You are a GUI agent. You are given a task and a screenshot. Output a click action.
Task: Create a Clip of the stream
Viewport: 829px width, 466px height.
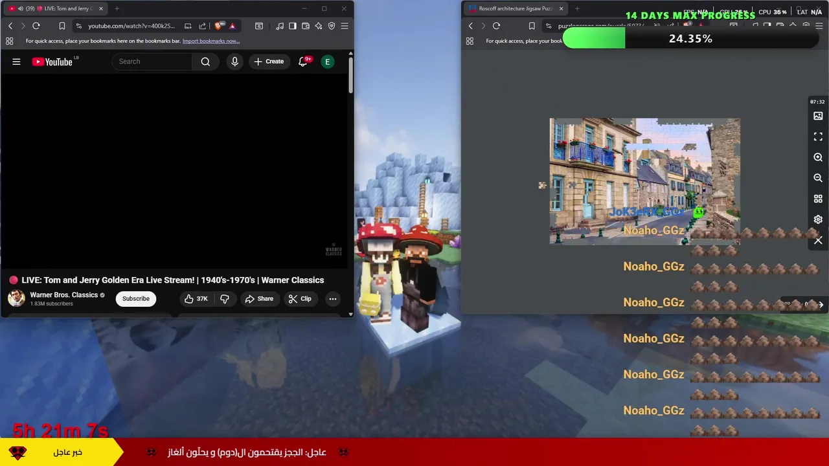(x=300, y=298)
